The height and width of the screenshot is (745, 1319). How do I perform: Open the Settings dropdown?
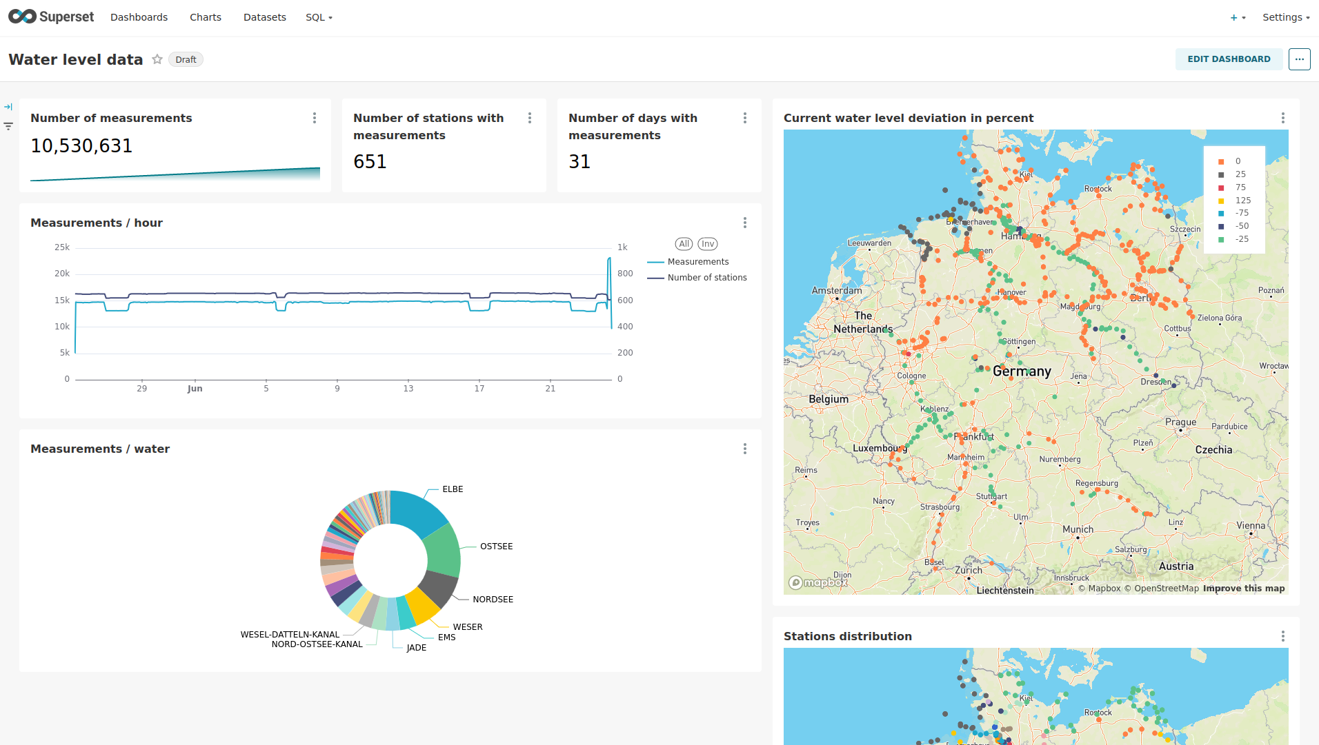(1286, 17)
